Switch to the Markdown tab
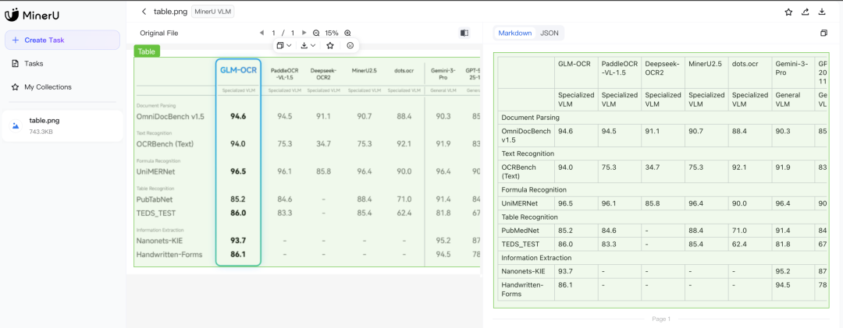 click(x=515, y=34)
